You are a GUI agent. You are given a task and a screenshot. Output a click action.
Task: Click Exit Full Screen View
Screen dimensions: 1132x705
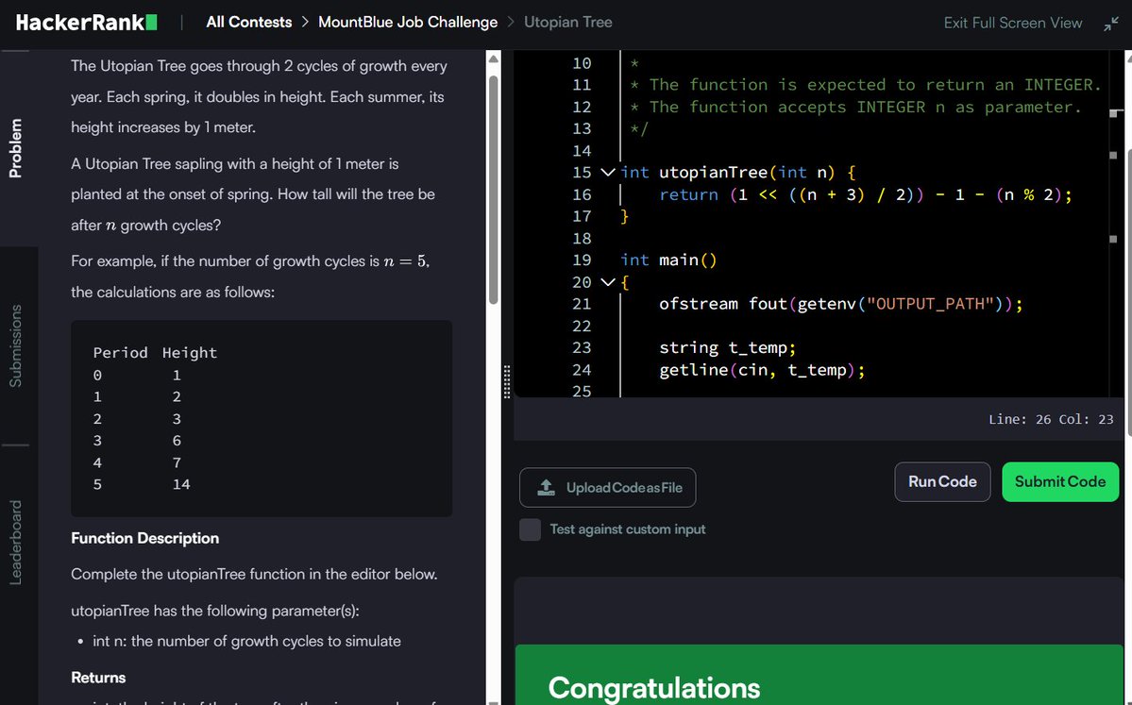(1013, 23)
